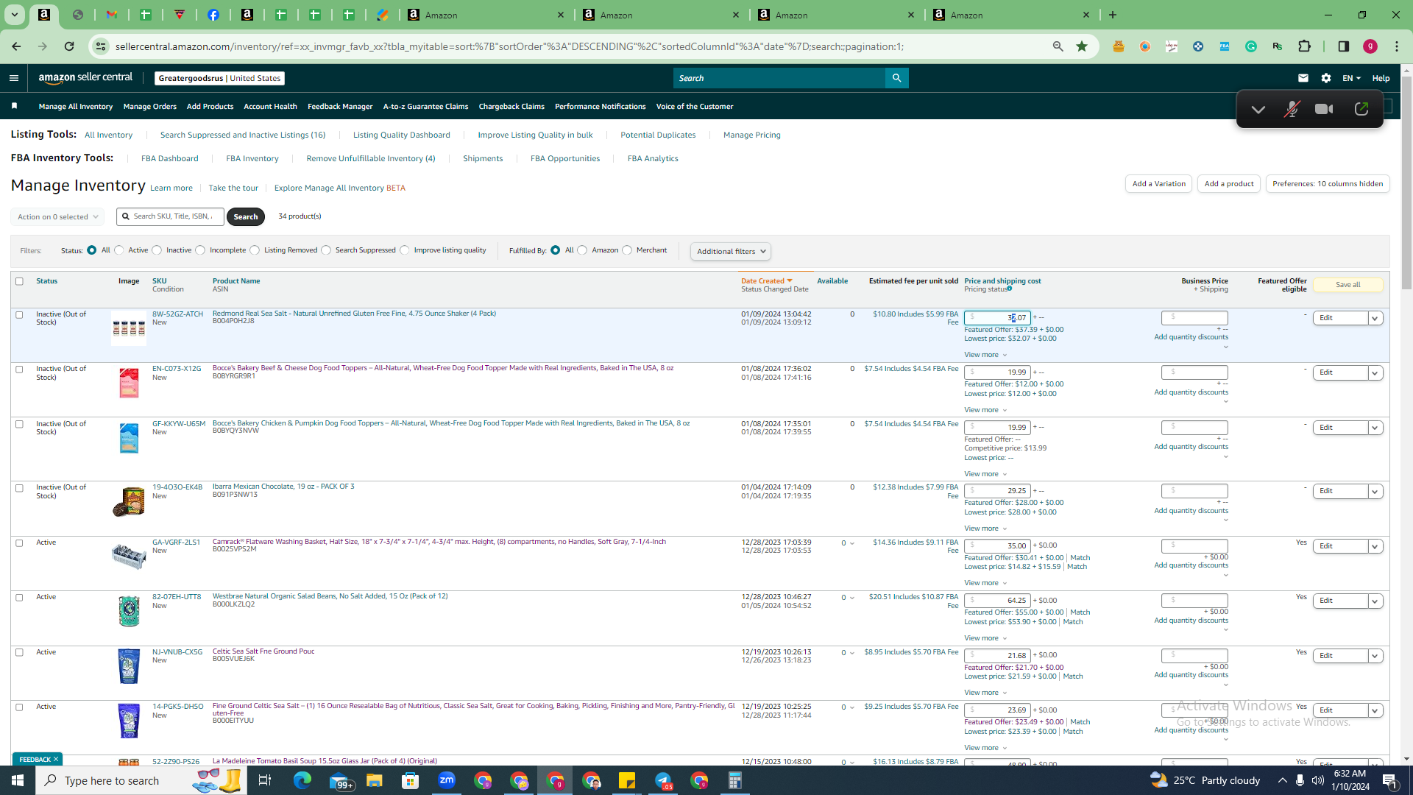This screenshot has width=1413, height=795.
Task: Check the Redmond Real Sea Salt row checkbox
Action: [20, 315]
